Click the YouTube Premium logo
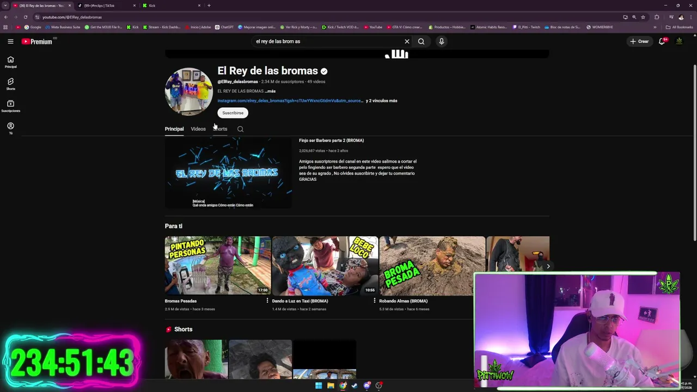697x392 pixels. point(37,41)
